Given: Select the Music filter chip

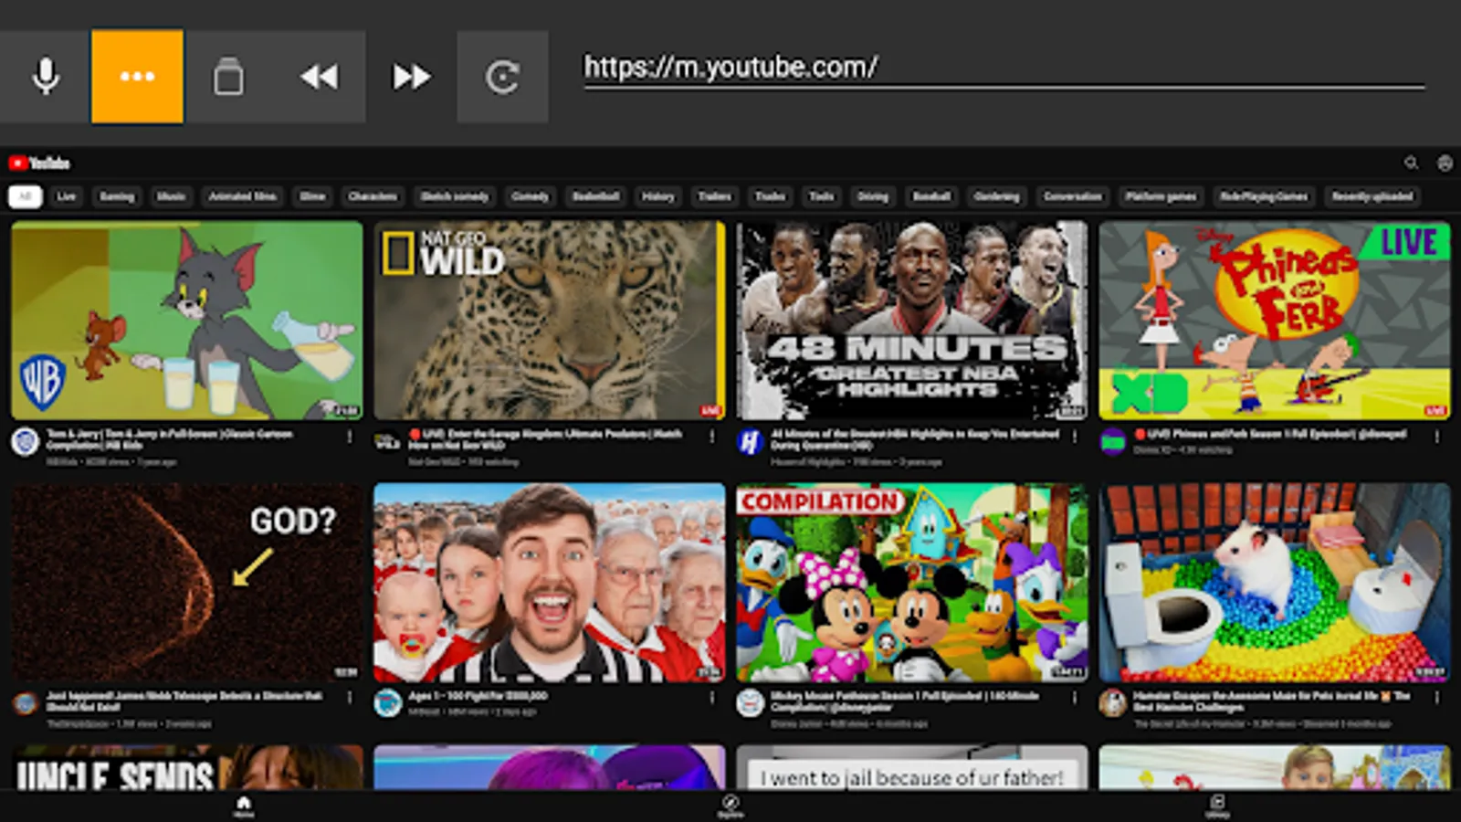Looking at the screenshot, I should pyautogui.click(x=171, y=196).
